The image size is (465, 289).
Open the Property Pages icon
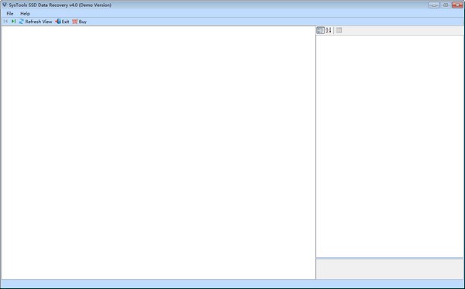339,30
